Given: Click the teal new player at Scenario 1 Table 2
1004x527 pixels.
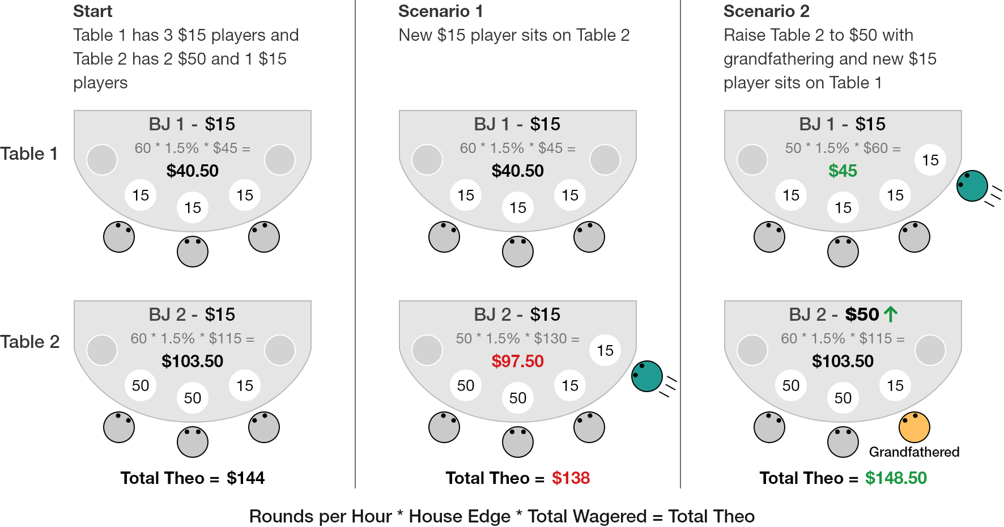Looking at the screenshot, I should pyautogui.click(x=647, y=376).
